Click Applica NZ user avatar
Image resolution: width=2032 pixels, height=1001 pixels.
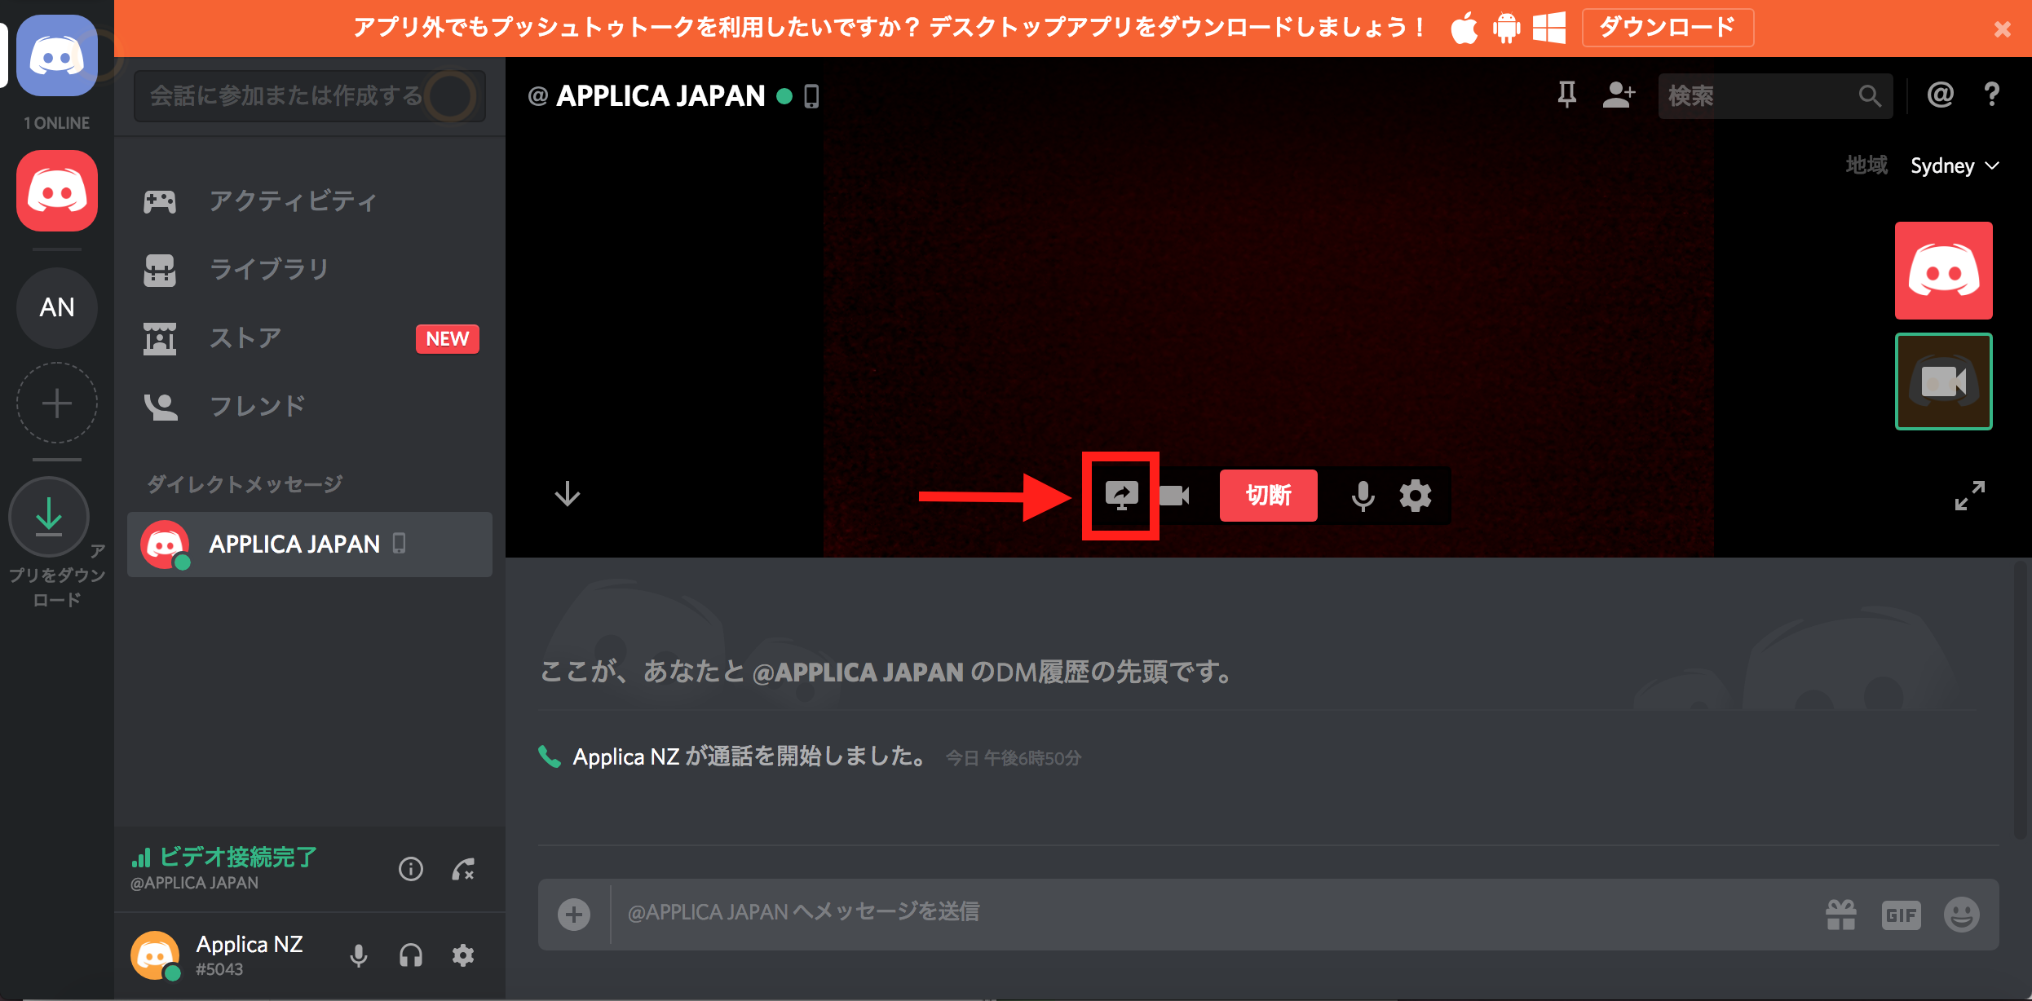point(155,955)
